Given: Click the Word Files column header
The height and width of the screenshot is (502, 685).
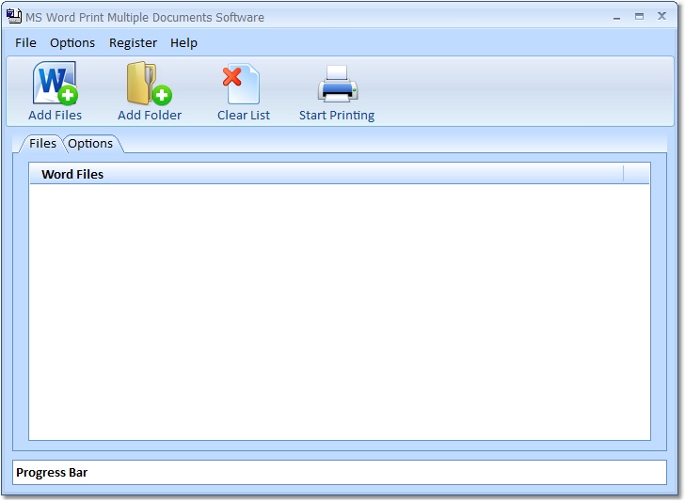Looking at the screenshot, I should click(x=327, y=174).
